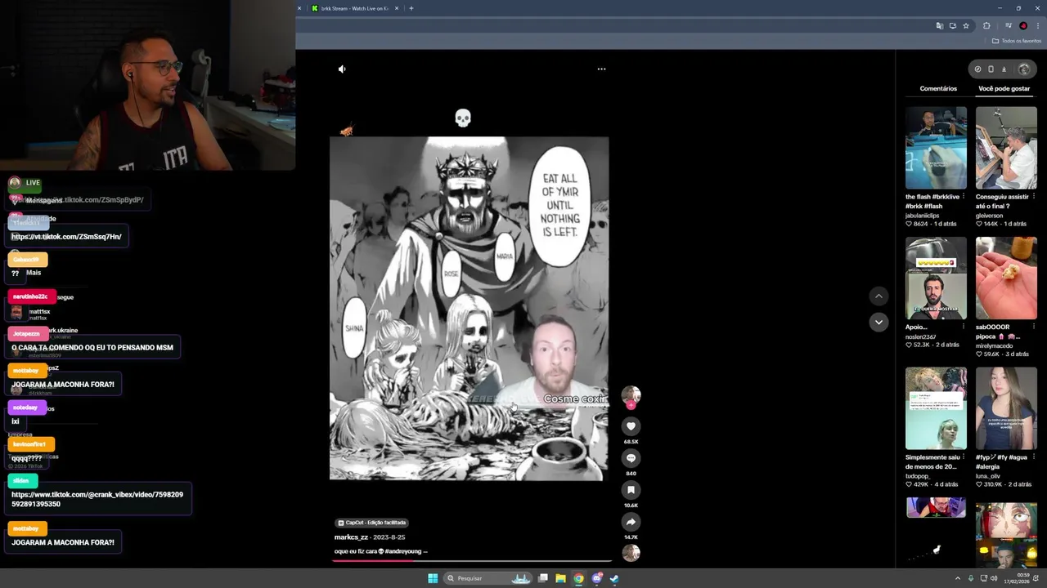This screenshot has width=1047, height=588.
Task: Open the Todos os favoritos folder
Action: click(1017, 41)
